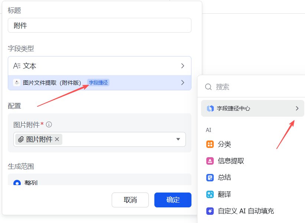
Task: Confirm settings with the 确定 button
Action: (173, 200)
